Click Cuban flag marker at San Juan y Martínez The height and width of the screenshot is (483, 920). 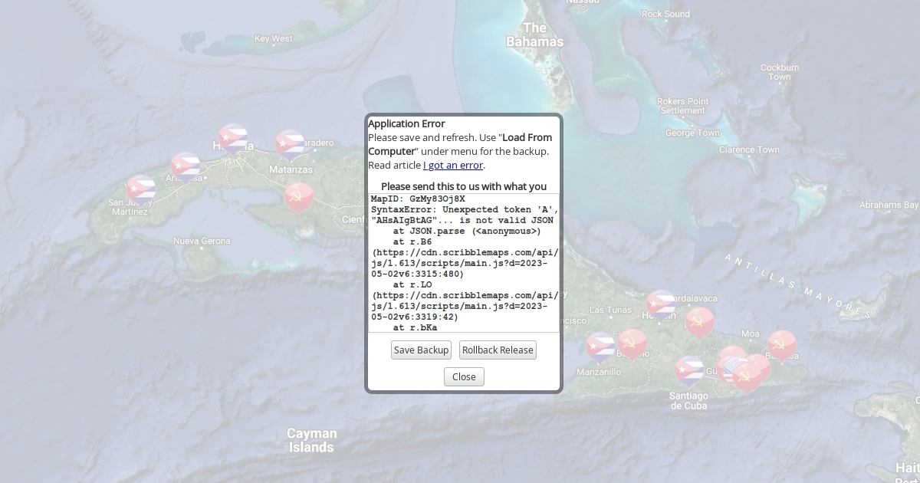(x=140, y=189)
